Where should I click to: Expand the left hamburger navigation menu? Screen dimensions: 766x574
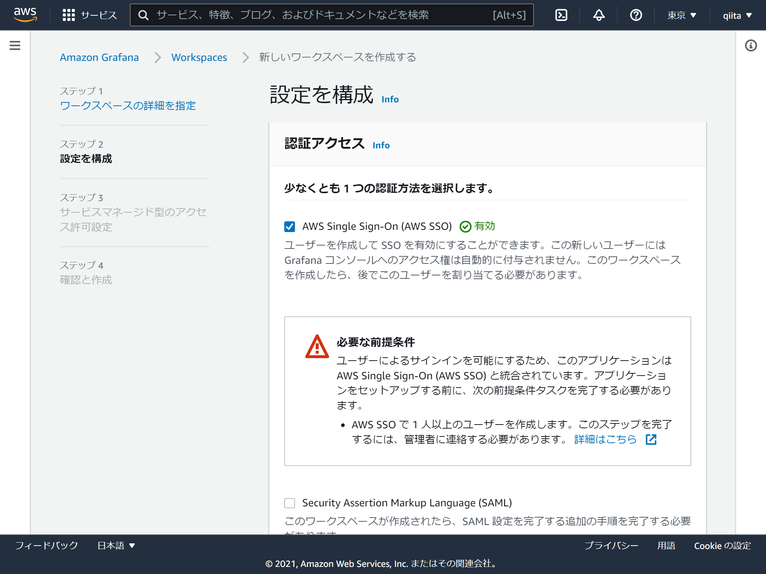[15, 46]
